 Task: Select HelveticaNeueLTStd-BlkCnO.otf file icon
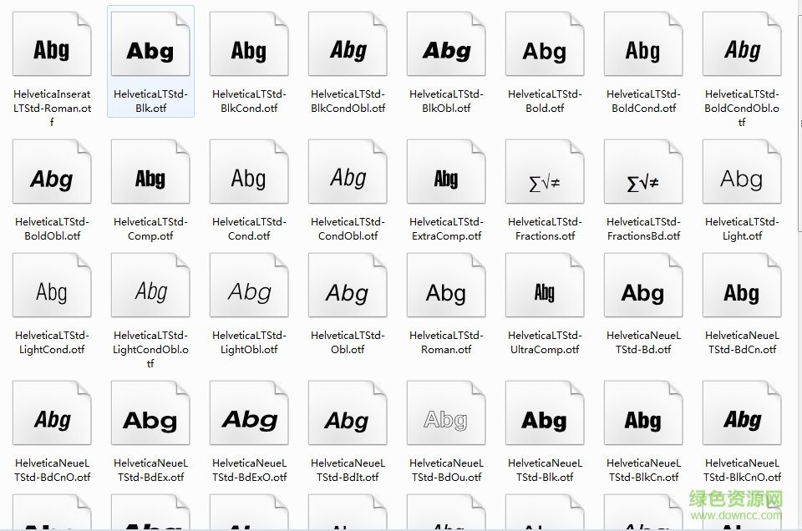point(742,413)
